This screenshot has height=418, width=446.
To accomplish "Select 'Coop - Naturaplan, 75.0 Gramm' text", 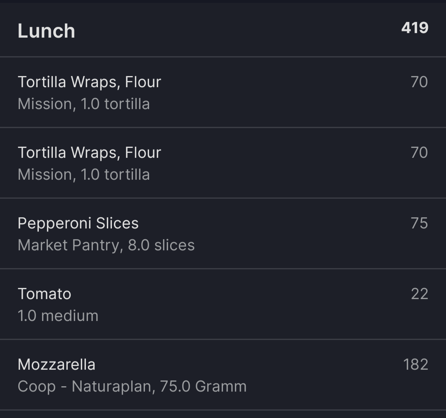I will pos(132,386).
